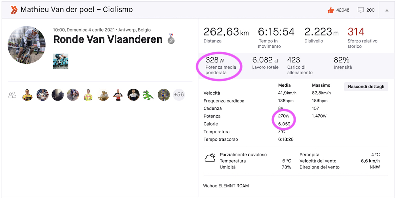This screenshot has width=399, height=198.
Task: Click the Strava orange chevron logo
Action: tap(14, 10)
